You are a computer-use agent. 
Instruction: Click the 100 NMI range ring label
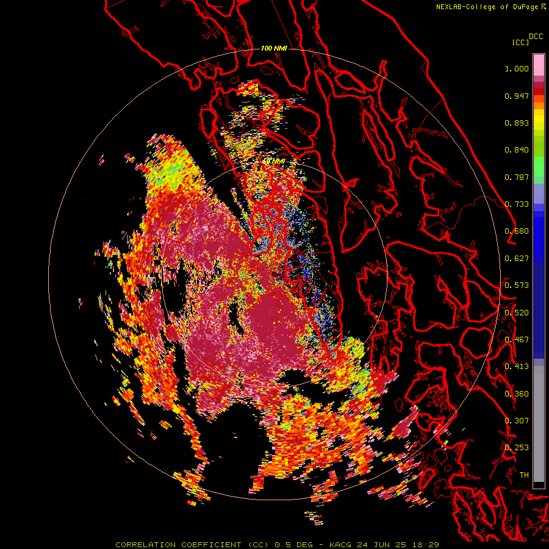pyautogui.click(x=274, y=48)
